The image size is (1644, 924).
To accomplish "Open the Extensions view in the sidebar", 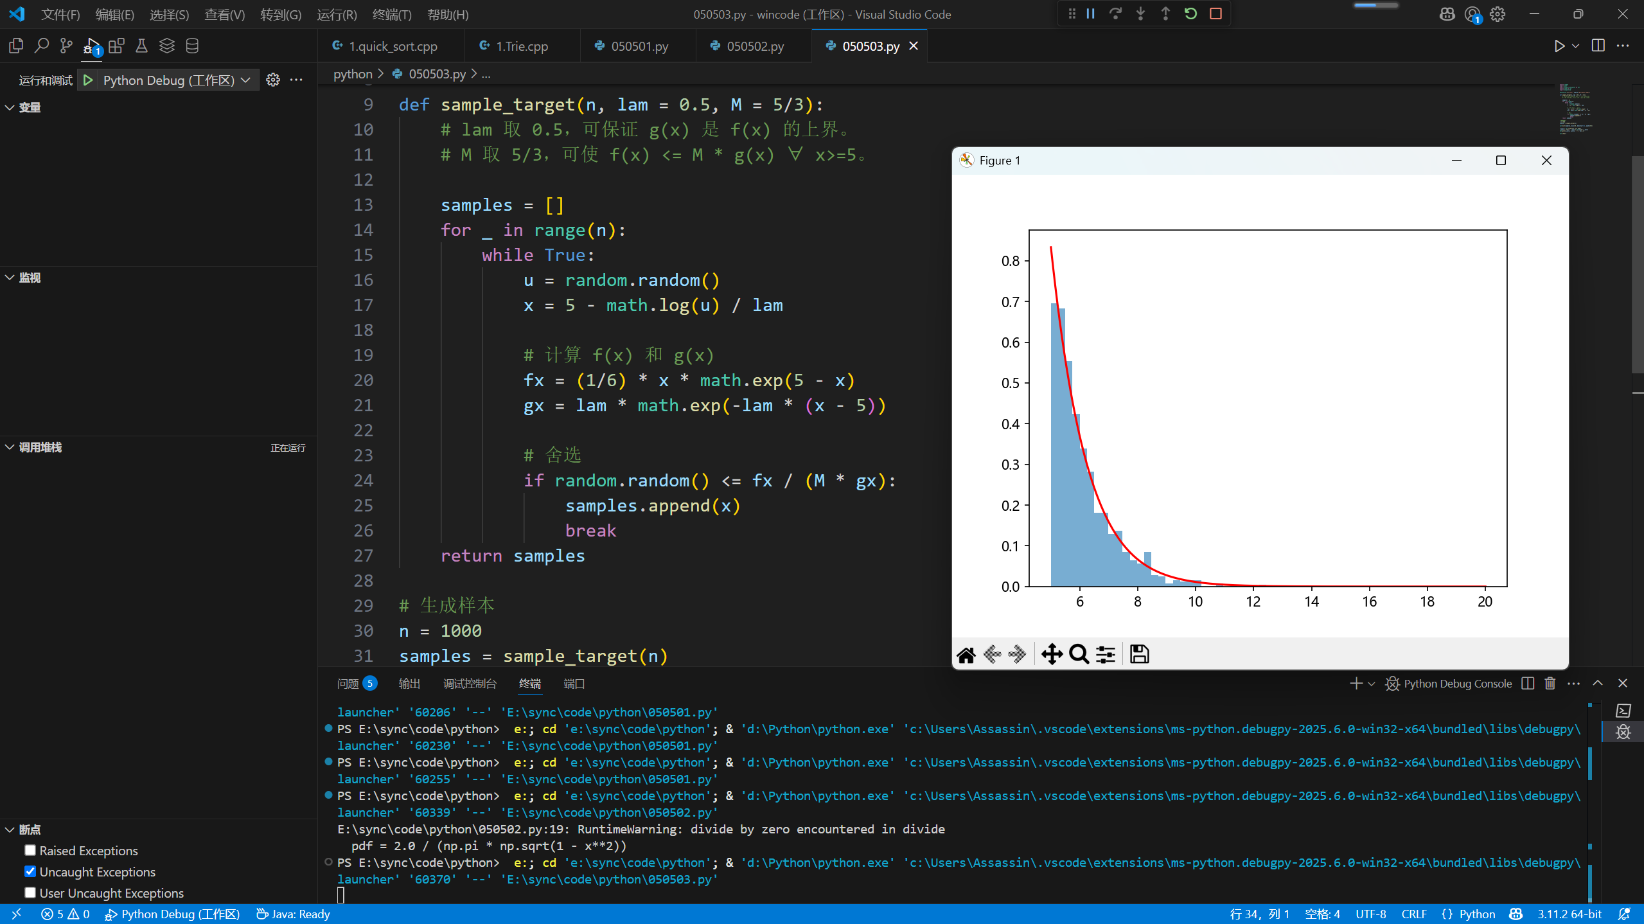I will (x=116, y=46).
